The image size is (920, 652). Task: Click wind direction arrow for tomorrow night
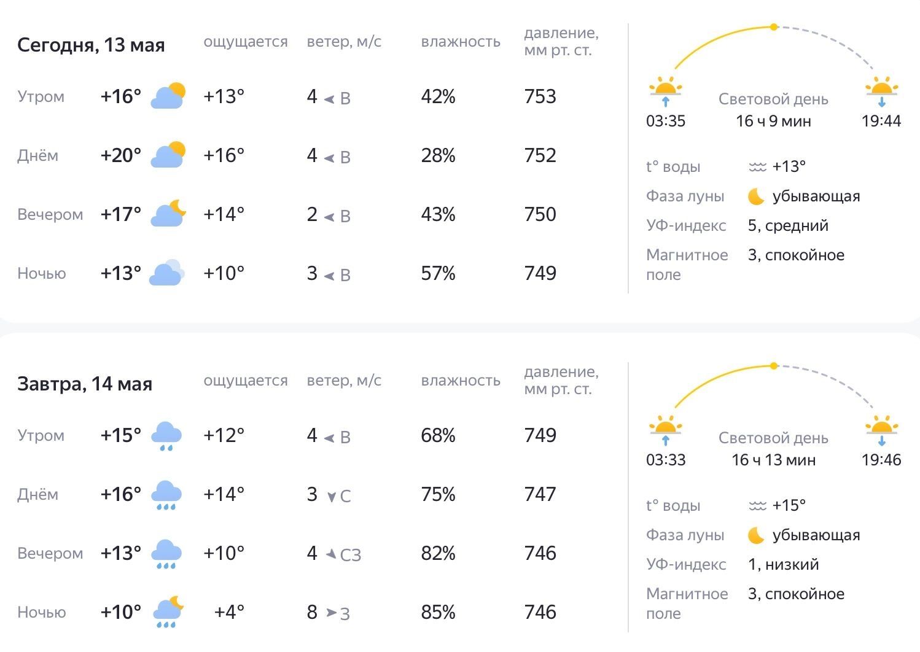332,612
